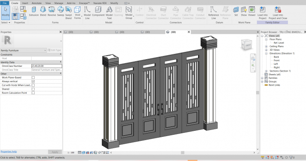
Task: Click the 1 : 100 view scale button
Action: coord(71,153)
